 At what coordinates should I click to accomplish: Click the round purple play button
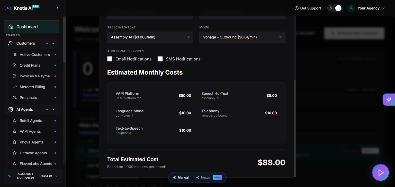pyautogui.click(x=381, y=173)
